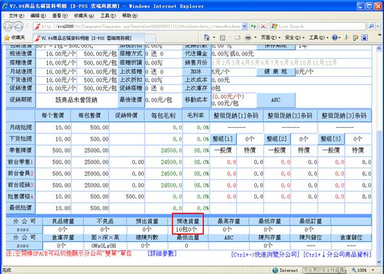This screenshot has width=384, height=274.
Task: Click the blue Help question-mark icon
Action: point(334,37)
